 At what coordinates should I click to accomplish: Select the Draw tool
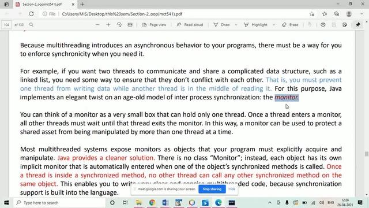coord(221,24)
